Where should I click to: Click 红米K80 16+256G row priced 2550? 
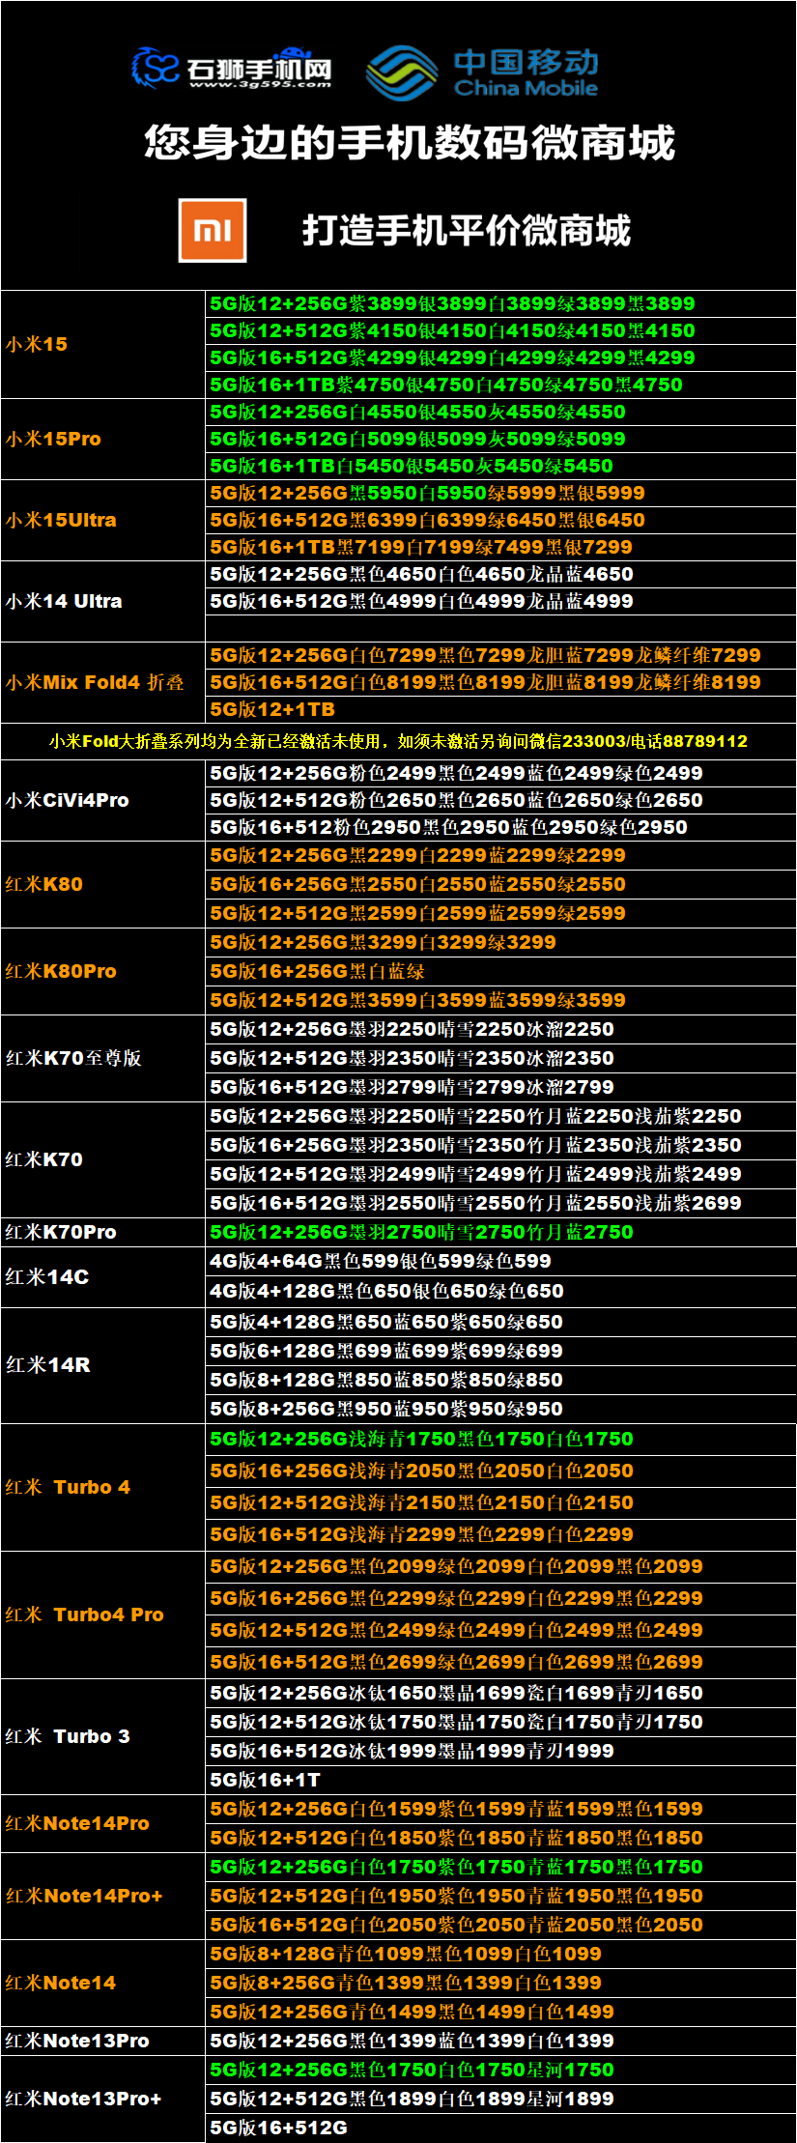click(x=500, y=884)
